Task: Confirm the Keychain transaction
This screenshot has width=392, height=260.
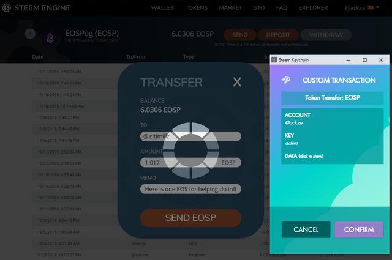Action: pos(359,229)
